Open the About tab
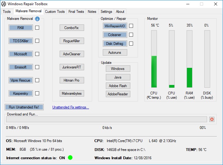This screenshot has width=223, height=165. pyautogui.click(x=120, y=12)
